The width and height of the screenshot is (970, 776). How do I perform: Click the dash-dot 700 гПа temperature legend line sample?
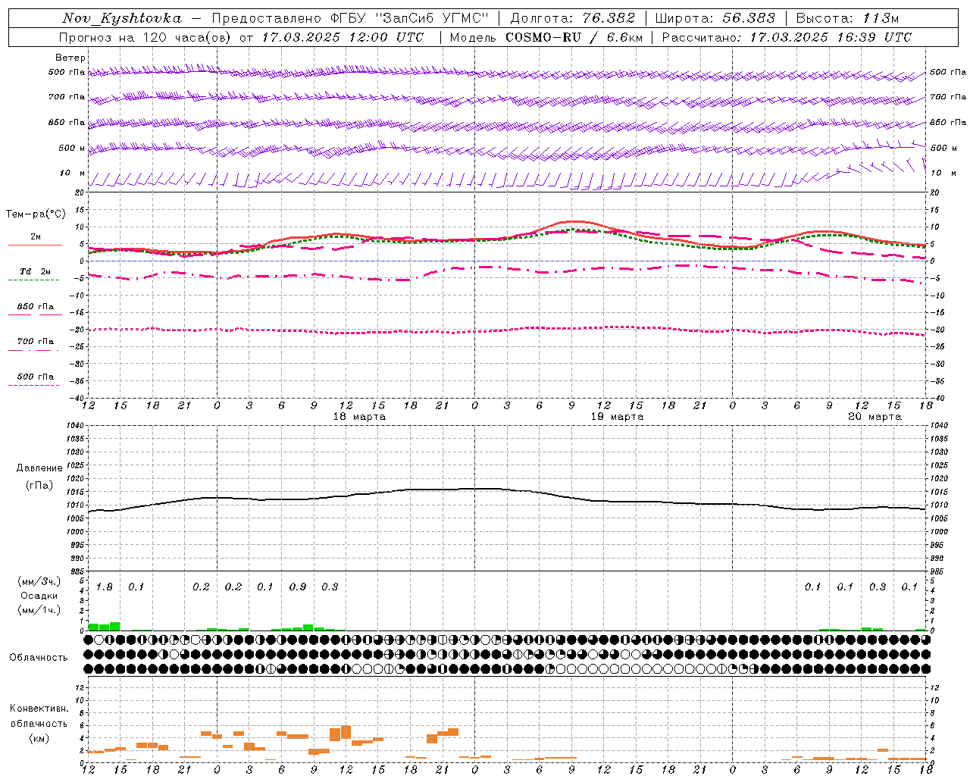(33, 350)
